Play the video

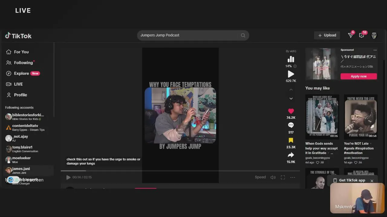(x=68, y=178)
